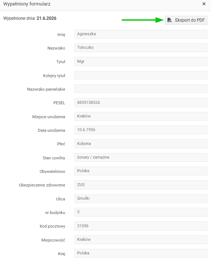The image size is (211, 261).
Task: Close the Wypełniony formularz dialog
Action: (204, 4)
